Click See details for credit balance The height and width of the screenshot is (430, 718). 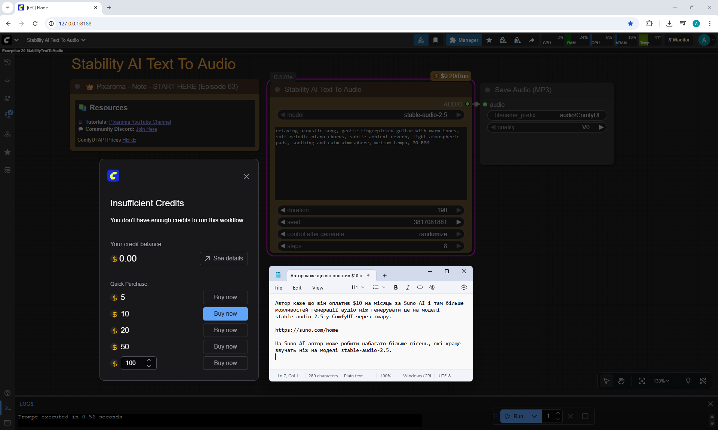click(224, 259)
